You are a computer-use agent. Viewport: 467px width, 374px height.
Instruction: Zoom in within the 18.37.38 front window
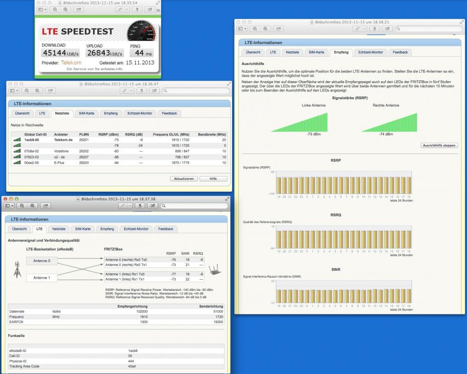click(x=32, y=206)
